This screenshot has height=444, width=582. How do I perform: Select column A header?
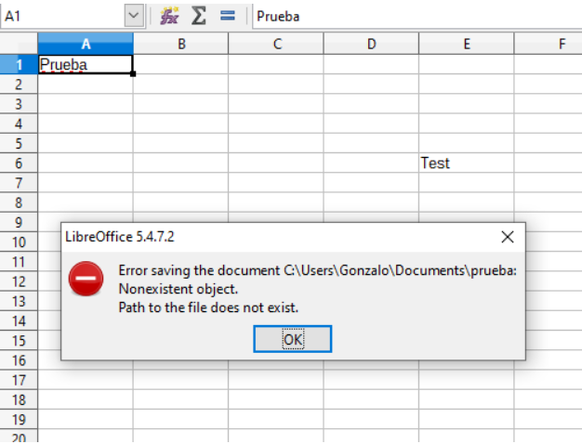pyautogui.click(x=86, y=44)
